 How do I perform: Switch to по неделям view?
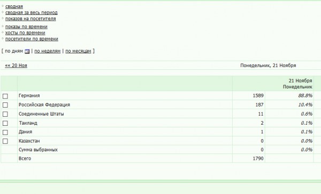pos(48,51)
